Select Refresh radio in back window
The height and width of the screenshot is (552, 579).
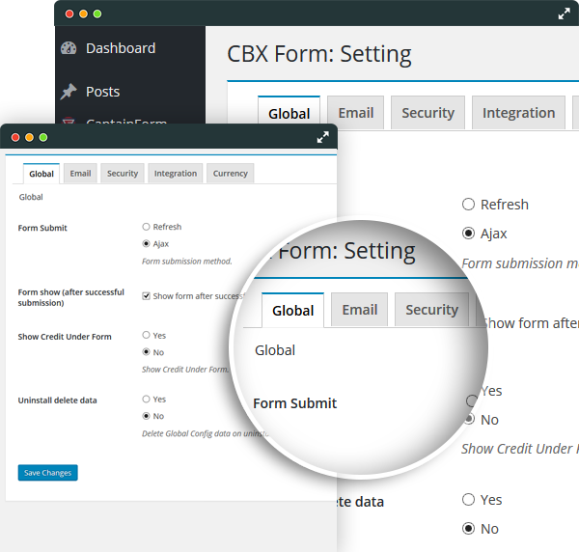(468, 205)
